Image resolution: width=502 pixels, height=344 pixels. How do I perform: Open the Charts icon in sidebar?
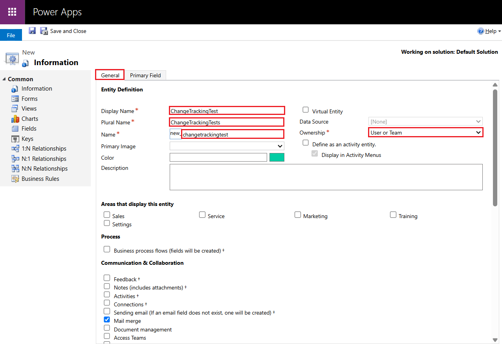15,119
